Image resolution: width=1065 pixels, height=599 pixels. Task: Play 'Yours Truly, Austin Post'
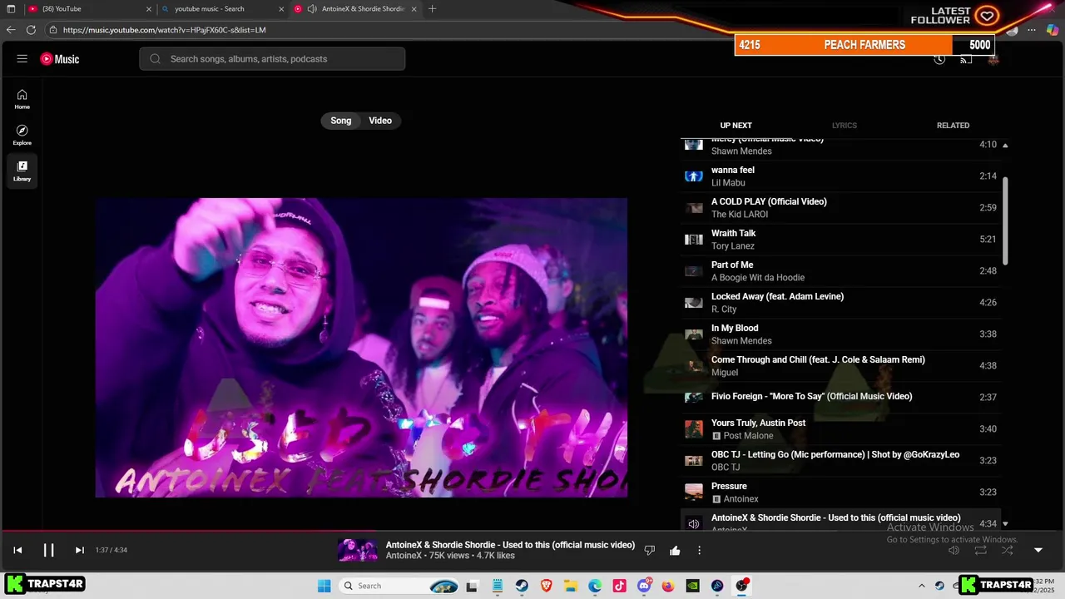click(841, 429)
